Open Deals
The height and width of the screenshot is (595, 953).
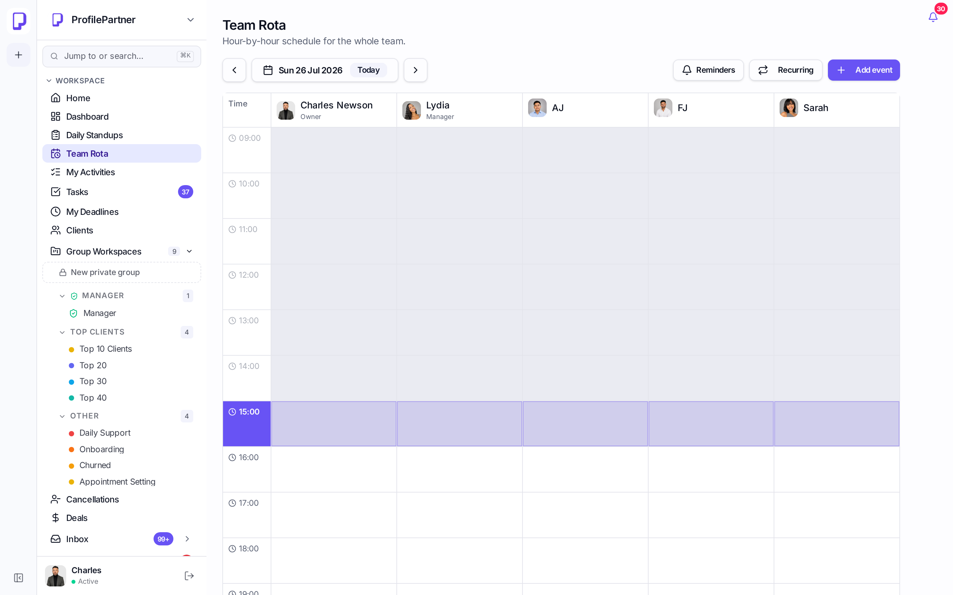click(122, 518)
